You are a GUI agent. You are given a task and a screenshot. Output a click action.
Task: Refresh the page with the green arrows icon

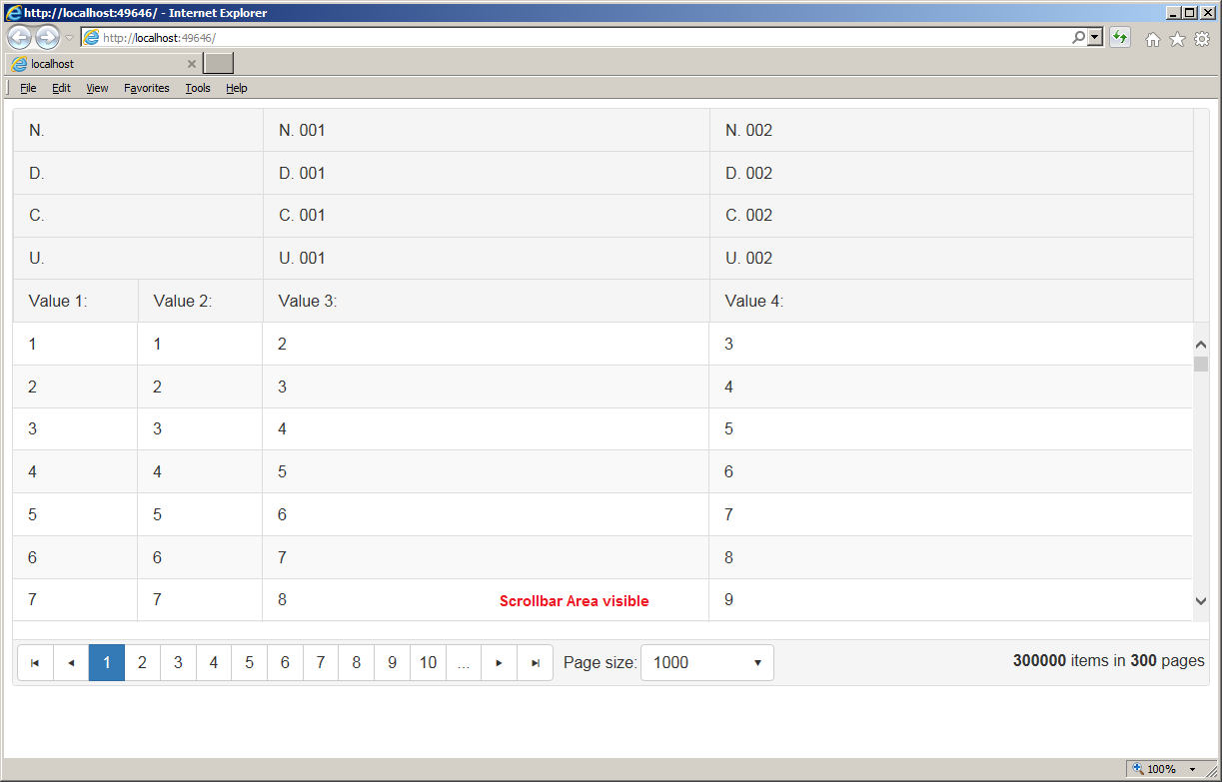1120,38
